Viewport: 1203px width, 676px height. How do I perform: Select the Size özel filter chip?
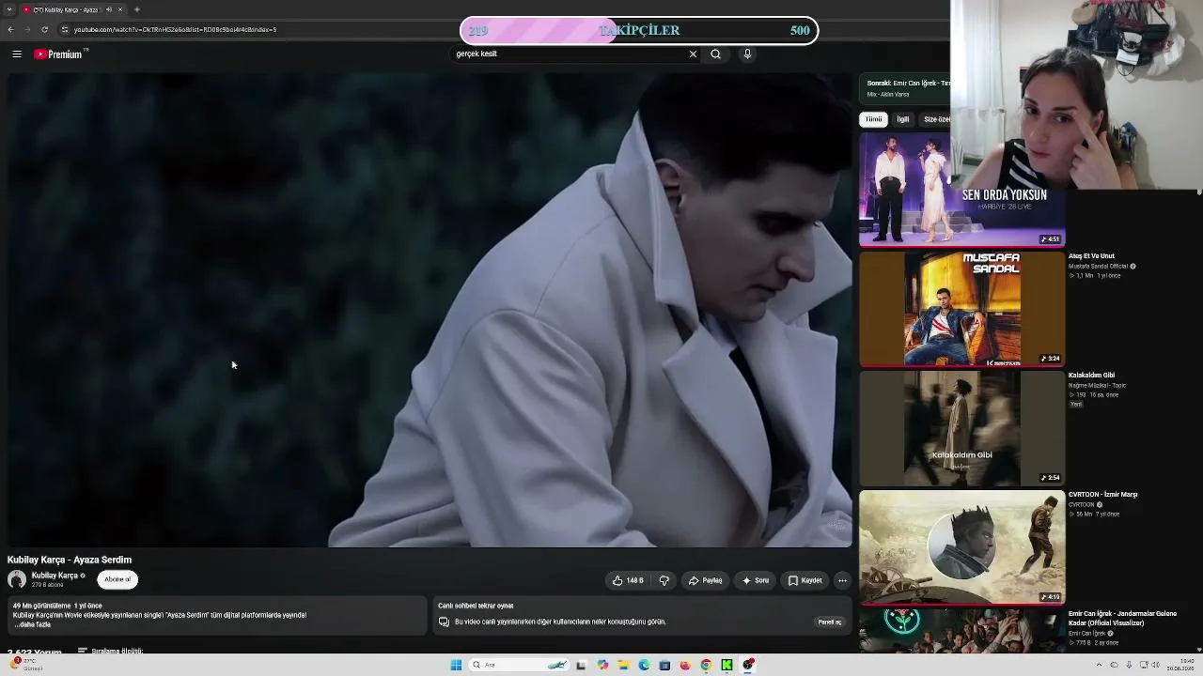[x=936, y=119]
